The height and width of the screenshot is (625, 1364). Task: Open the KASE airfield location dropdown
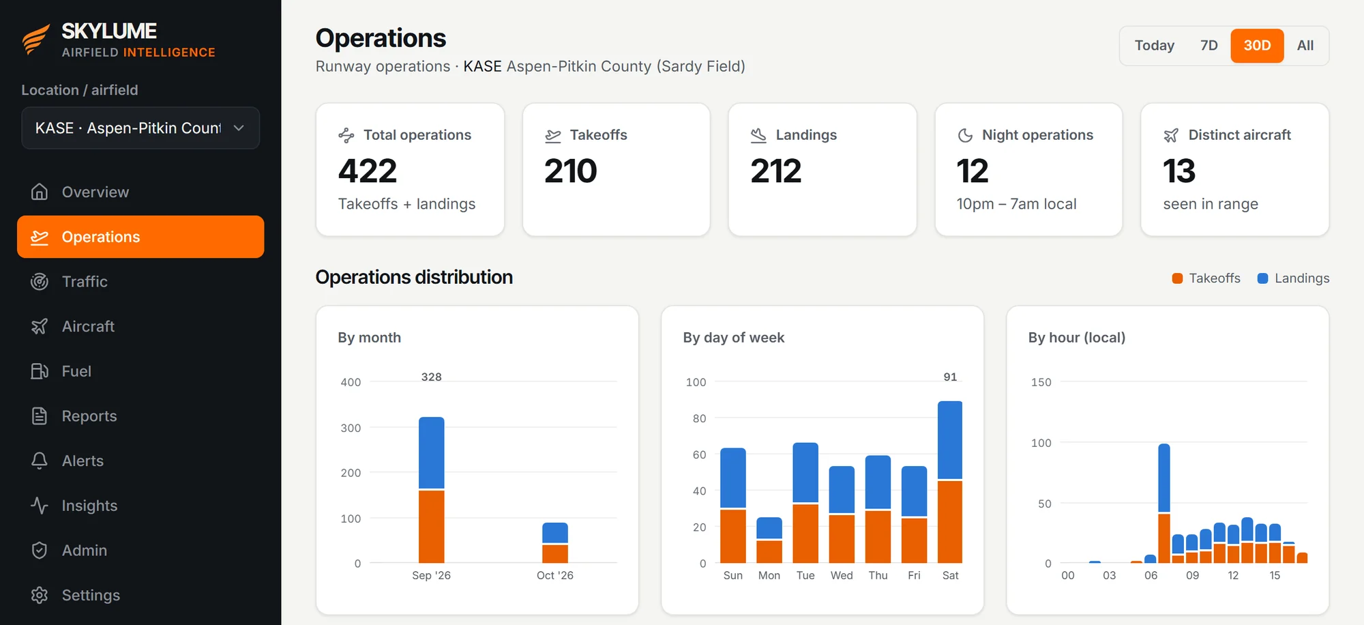[x=140, y=128]
